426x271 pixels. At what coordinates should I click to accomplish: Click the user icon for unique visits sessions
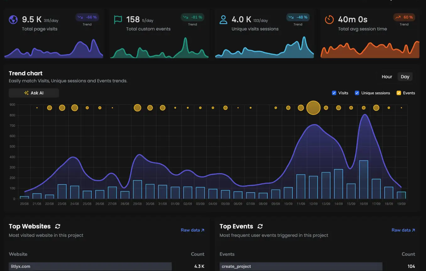223,20
